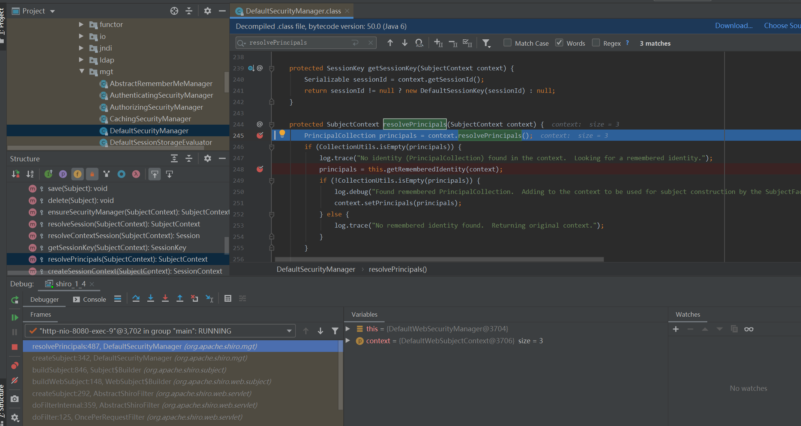Screen dimensions: 801x426
Task: Expand the 'this' variable node
Action: click(x=347, y=329)
